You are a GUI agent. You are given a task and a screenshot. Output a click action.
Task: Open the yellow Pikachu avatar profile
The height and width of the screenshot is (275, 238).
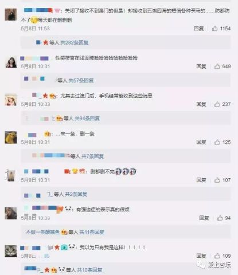pos(11,137)
